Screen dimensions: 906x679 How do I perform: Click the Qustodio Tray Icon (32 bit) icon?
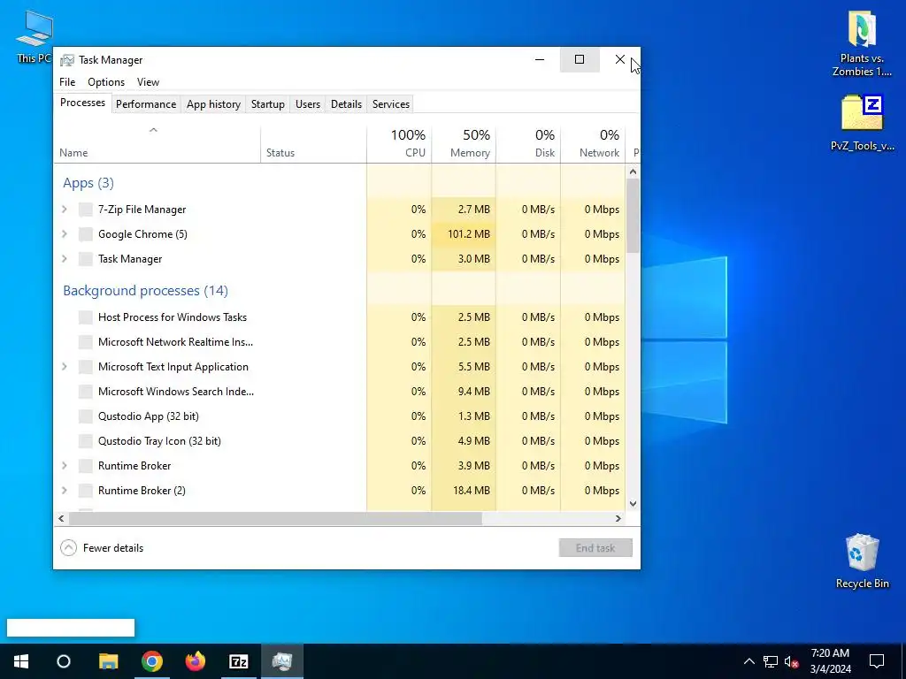point(86,442)
